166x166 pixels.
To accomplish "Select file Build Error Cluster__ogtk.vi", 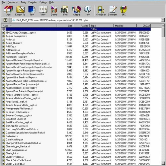I will pos(19,122).
